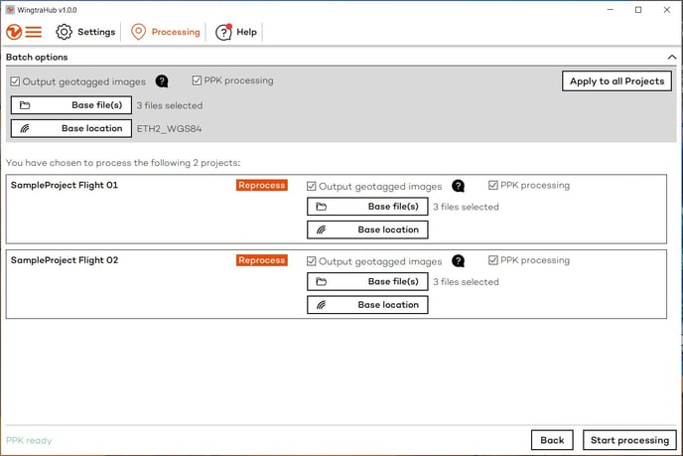683x456 pixels.
Task: Click help bubble in SampleProject Flight 02 row
Action: point(459,261)
